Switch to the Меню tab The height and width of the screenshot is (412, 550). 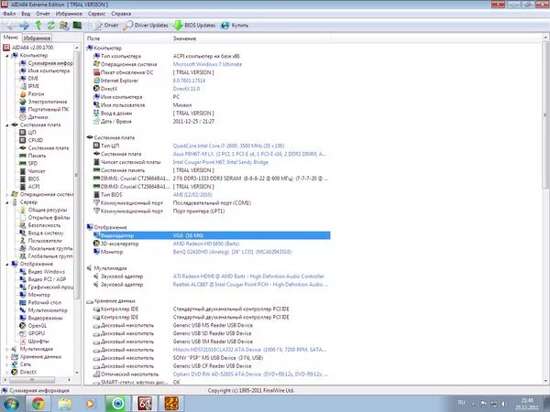pos(11,38)
